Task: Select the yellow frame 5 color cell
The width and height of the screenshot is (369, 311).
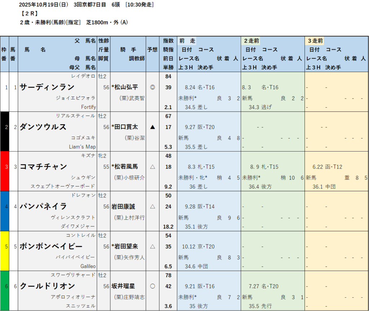Action: tap(4, 251)
